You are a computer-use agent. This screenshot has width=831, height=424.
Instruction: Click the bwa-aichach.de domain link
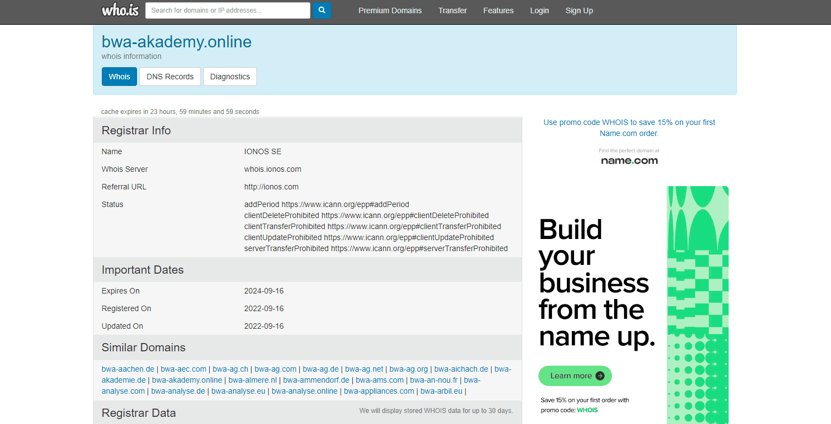pos(461,369)
